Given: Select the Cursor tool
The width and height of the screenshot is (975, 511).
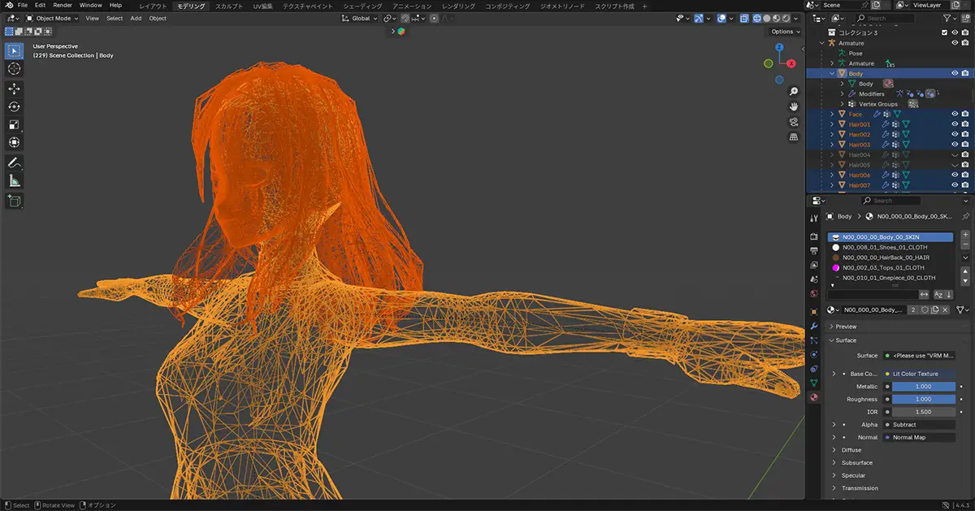Looking at the screenshot, I should coord(15,69).
